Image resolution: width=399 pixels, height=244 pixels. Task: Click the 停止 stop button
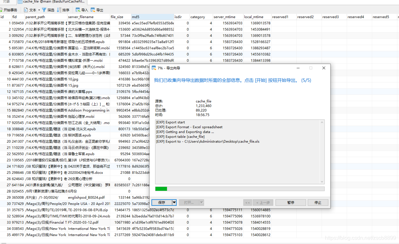pos(318,202)
